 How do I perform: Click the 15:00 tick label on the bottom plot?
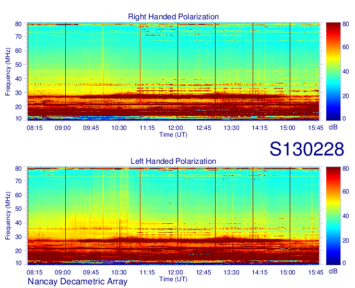(x=288, y=272)
